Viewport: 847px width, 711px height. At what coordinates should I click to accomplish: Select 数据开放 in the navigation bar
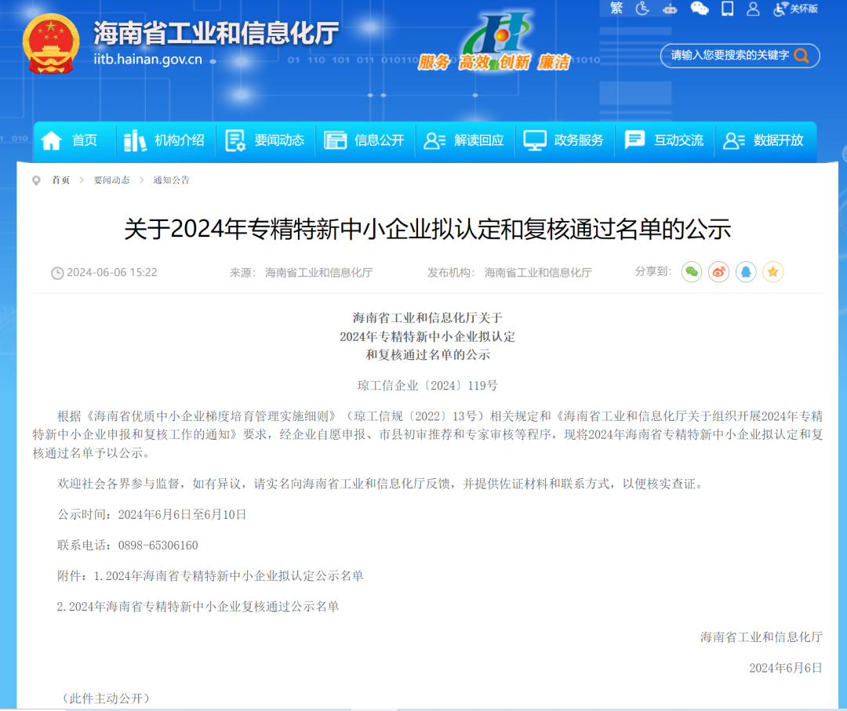click(x=764, y=140)
